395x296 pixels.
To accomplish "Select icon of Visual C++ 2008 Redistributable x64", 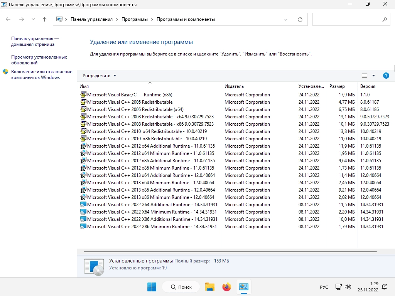I will click(83, 116).
